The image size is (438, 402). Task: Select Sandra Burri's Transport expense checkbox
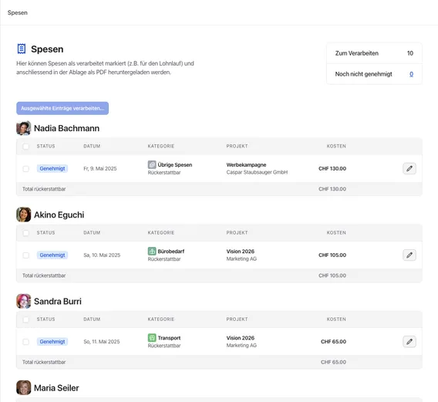(25, 342)
